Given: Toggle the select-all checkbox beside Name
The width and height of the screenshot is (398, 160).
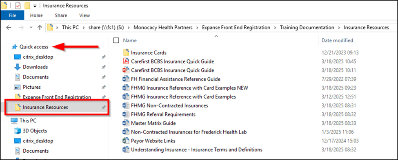Looking at the screenshot, I should coord(116,40).
